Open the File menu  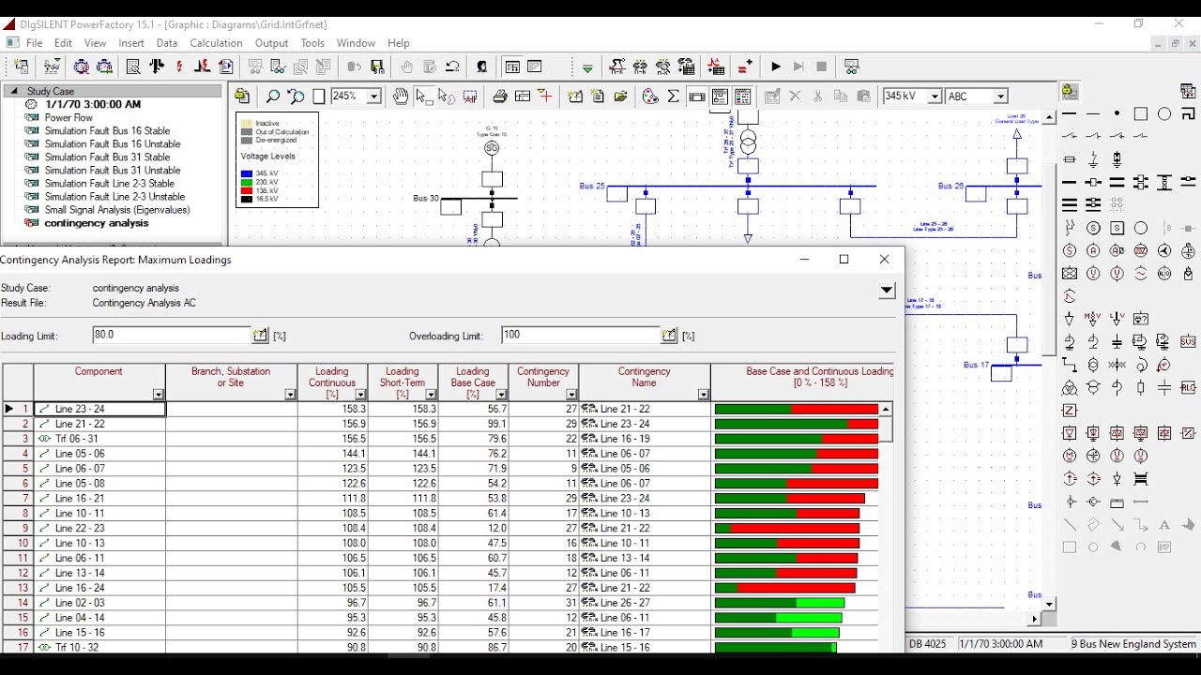pyautogui.click(x=34, y=43)
